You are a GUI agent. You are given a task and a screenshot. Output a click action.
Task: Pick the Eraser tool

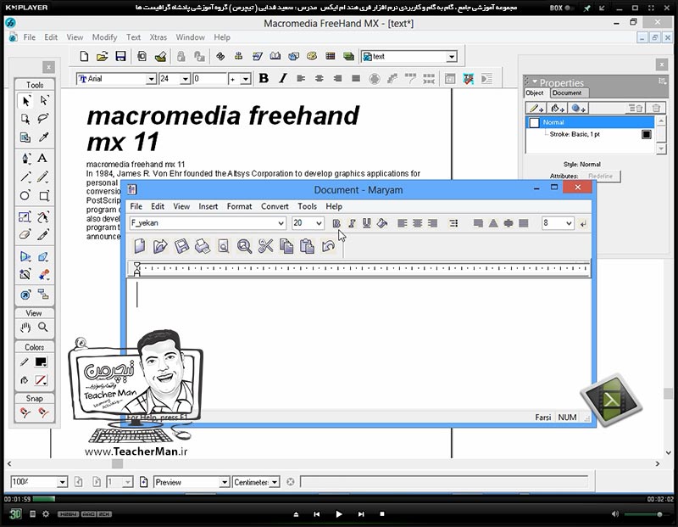pyautogui.click(x=25, y=235)
